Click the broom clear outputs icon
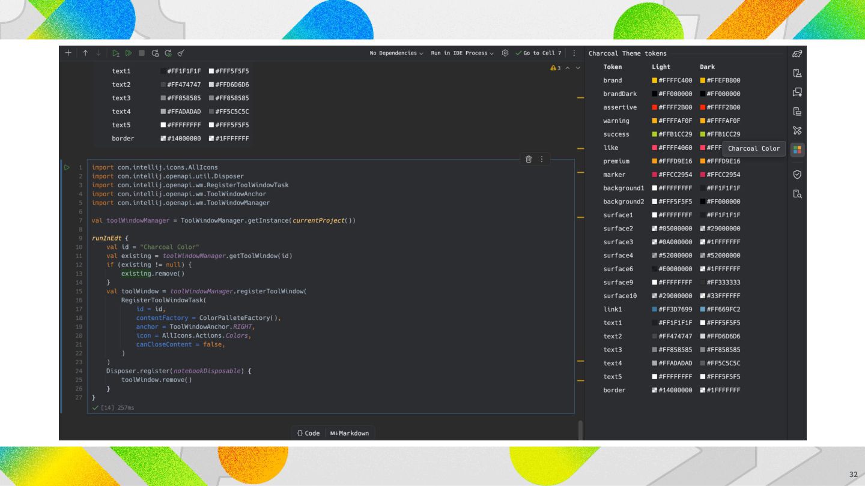This screenshot has width=865, height=486. [181, 53]
